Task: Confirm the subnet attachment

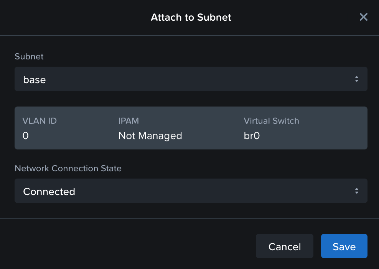Action: click(344, 246)
